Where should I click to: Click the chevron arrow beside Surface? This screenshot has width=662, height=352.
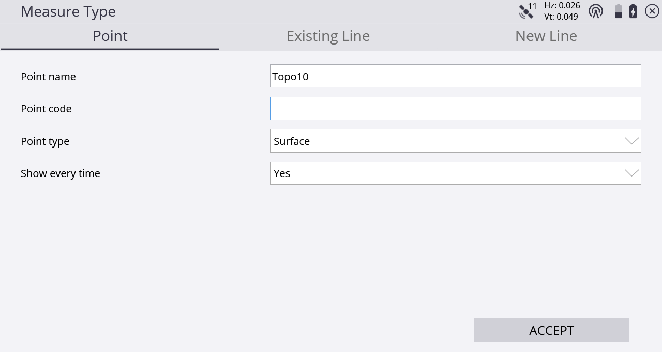tap(632, 141)
